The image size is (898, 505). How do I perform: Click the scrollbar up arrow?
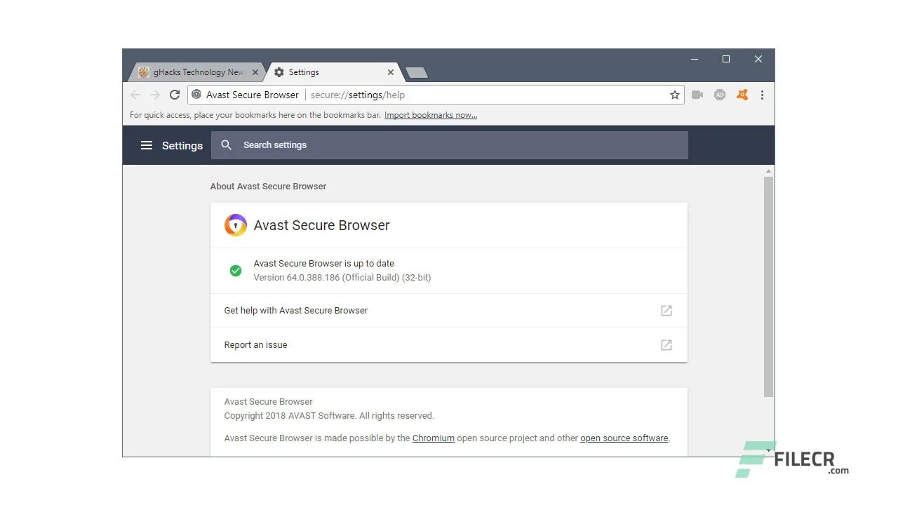coord(768,171)
